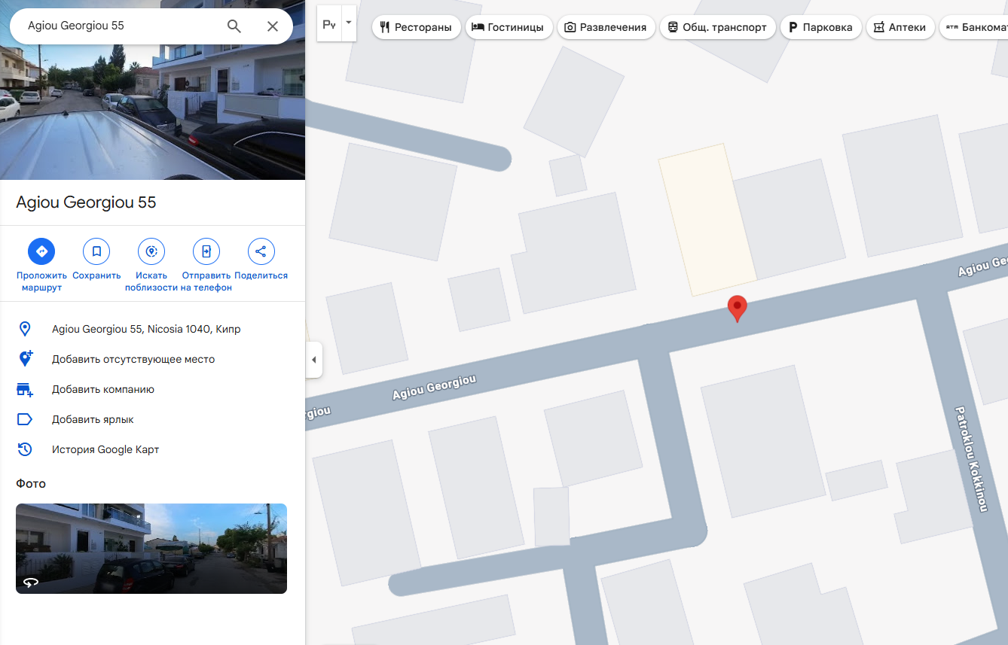The height and width of the screenshot is (645, 1008).
Task: Click the История Google Карт clock icon
Action: 25,449
